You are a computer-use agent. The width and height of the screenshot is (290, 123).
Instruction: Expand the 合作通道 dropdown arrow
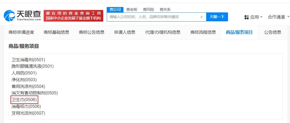[x=288, y=17]
